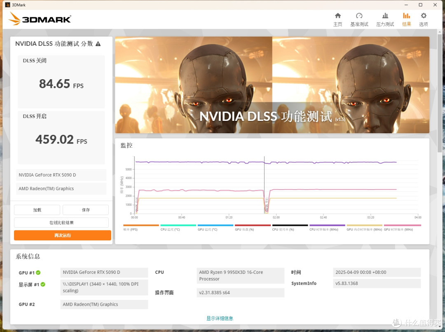Viewport: 445px width, 332px height.
Task: Click GPU #1 value NVIDIA GeForce RTX 5090 D
Action: click(104, 272)
